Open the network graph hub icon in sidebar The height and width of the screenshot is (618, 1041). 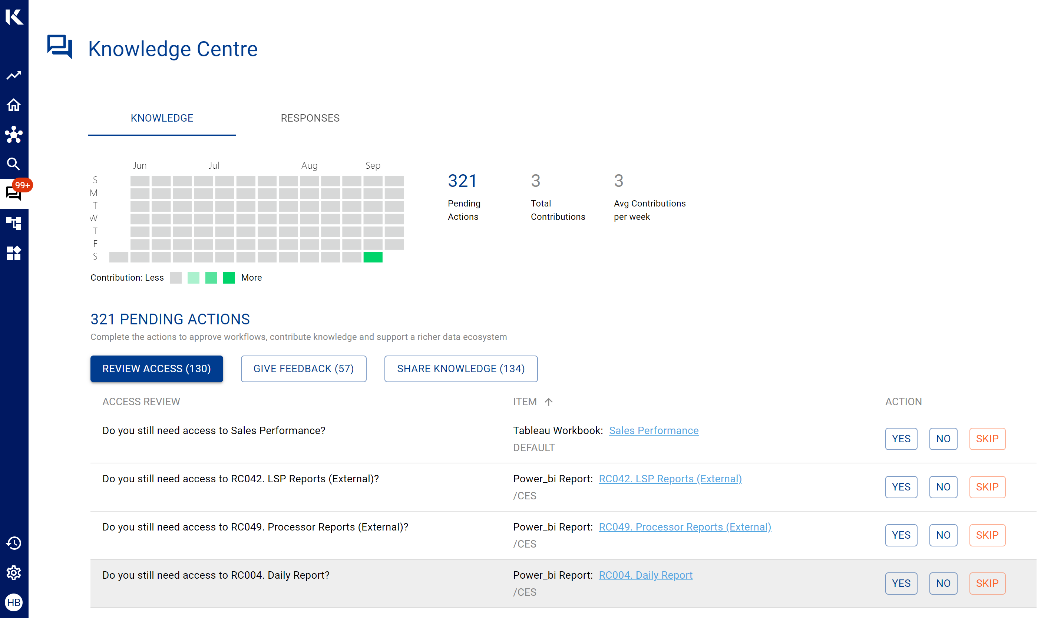(14, 135)
